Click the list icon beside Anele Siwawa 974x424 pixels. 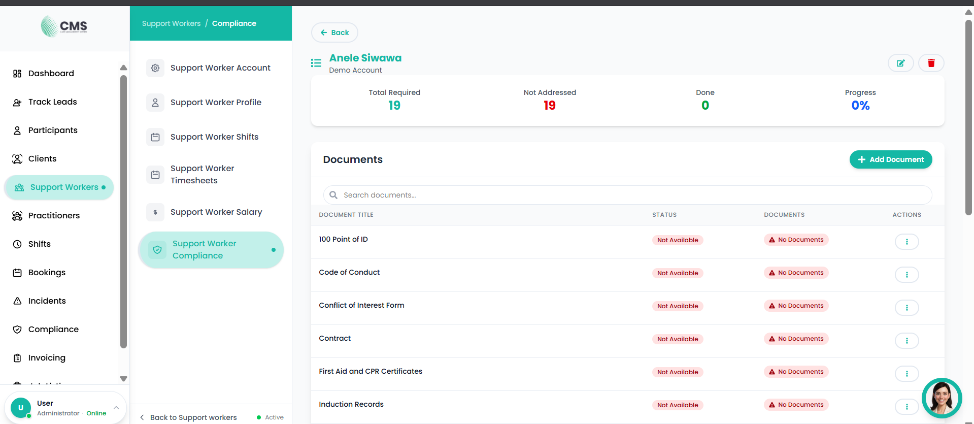pyautogui.click(x=316, y=63)
